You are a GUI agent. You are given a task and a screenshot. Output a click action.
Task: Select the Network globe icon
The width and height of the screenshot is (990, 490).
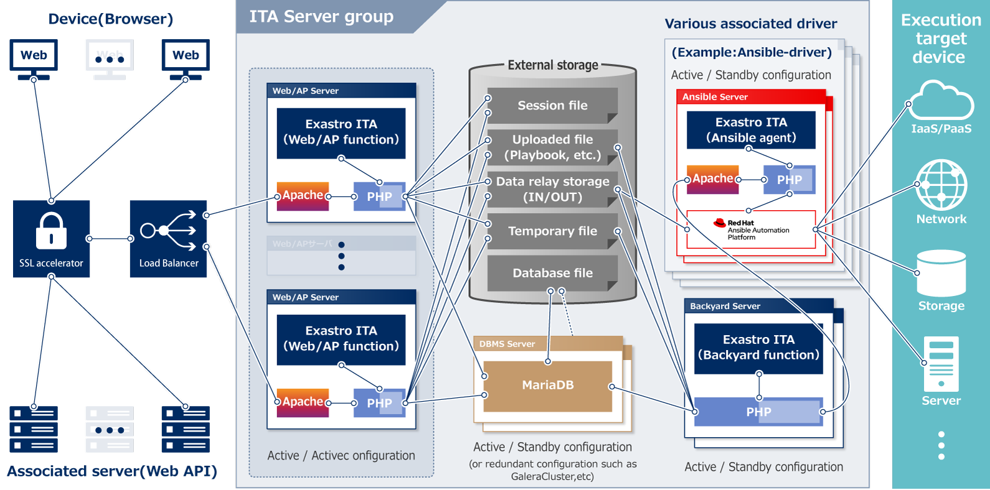click(941, 185)
